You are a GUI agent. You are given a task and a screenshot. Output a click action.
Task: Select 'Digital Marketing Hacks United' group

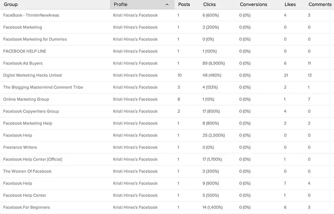tap(33, 75)
